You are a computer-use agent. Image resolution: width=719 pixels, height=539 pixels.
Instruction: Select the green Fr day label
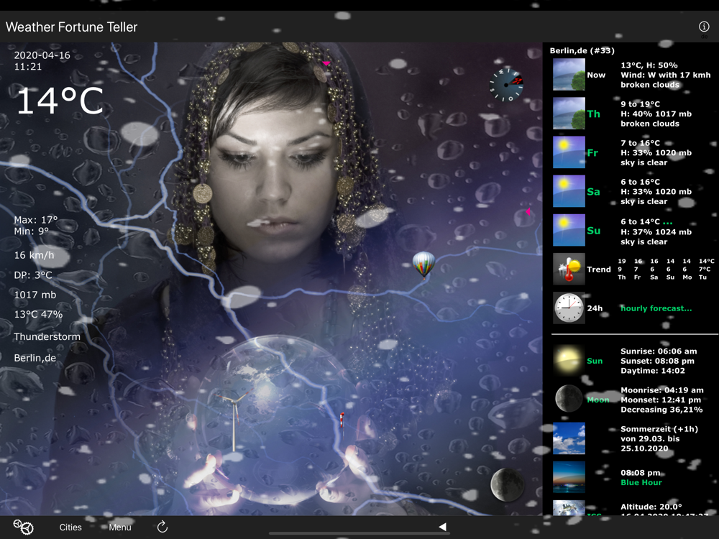(x=593, y=152)
